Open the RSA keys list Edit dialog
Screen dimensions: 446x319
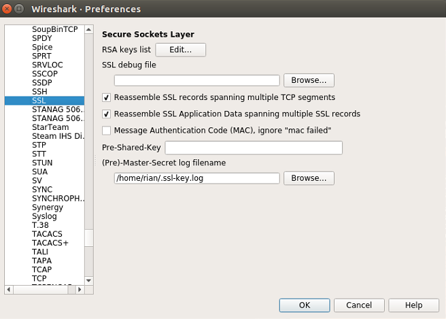(180, 50)
